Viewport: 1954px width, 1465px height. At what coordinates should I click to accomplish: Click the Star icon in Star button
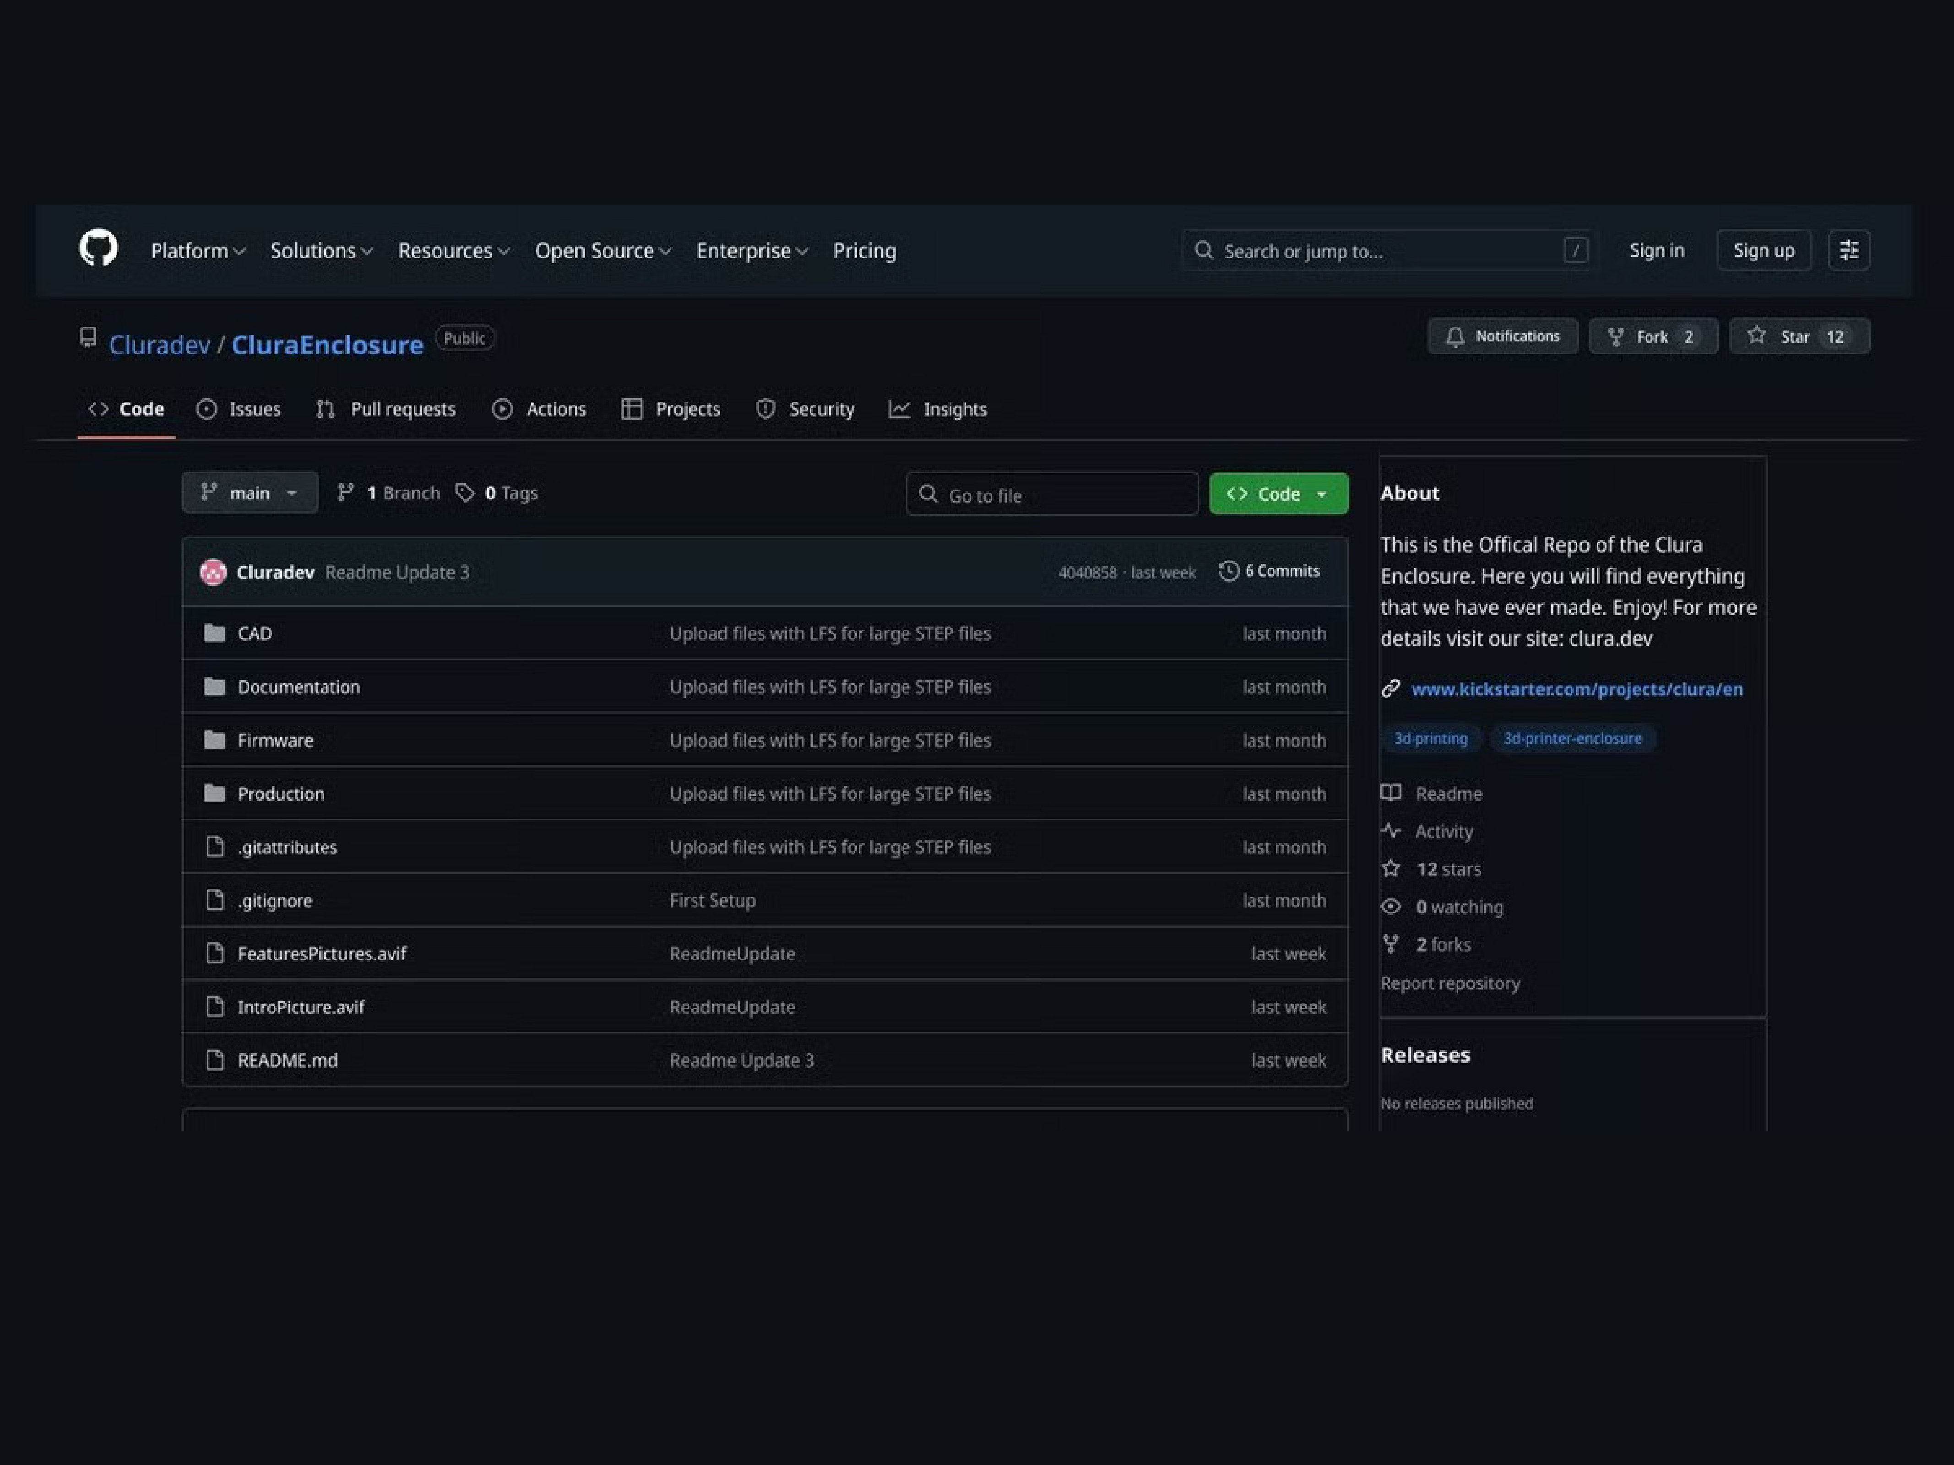[1756, 335]
